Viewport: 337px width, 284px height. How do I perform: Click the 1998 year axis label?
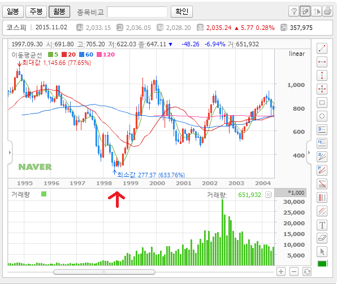pos(104,183)
